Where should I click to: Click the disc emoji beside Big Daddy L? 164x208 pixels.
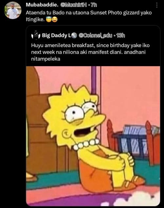(x=74, y=35)
